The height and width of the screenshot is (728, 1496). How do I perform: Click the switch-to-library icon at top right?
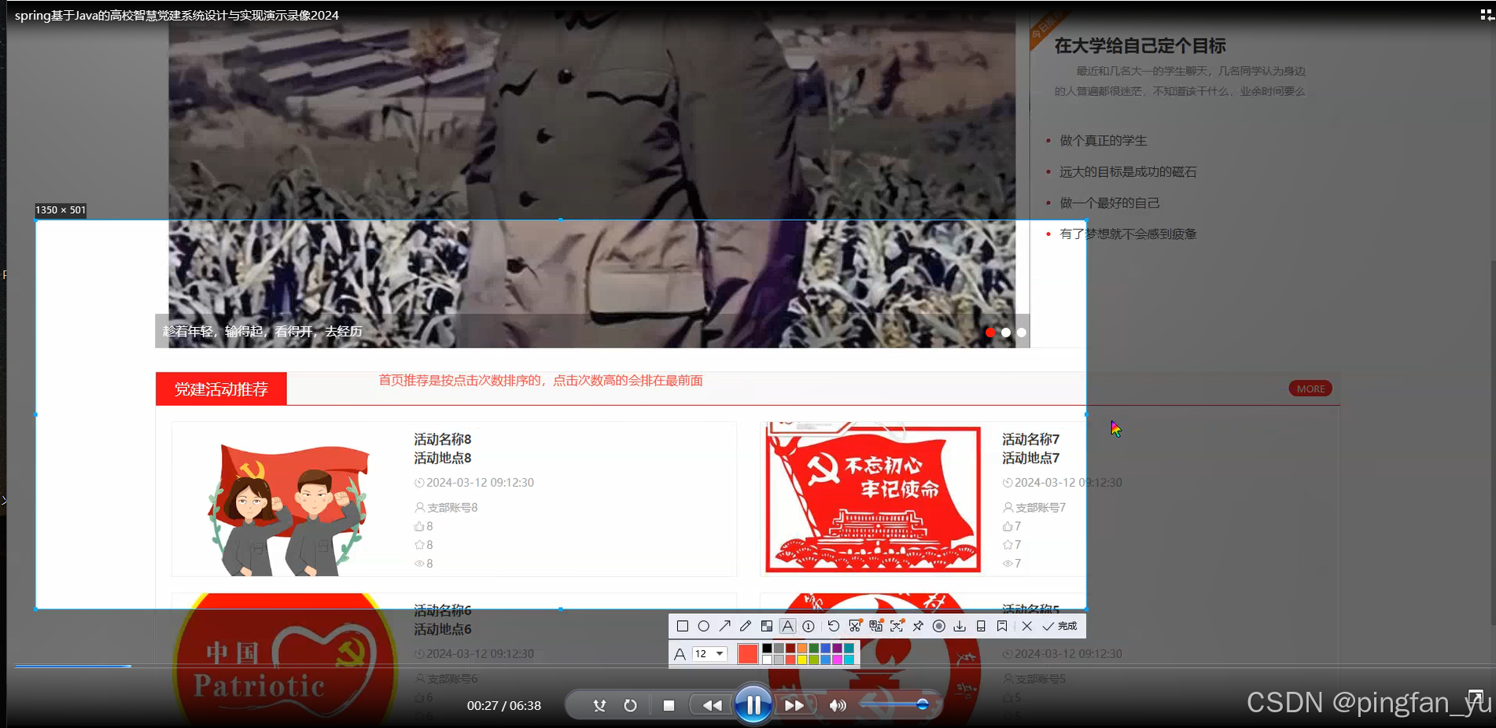[x=1486, y=14]
